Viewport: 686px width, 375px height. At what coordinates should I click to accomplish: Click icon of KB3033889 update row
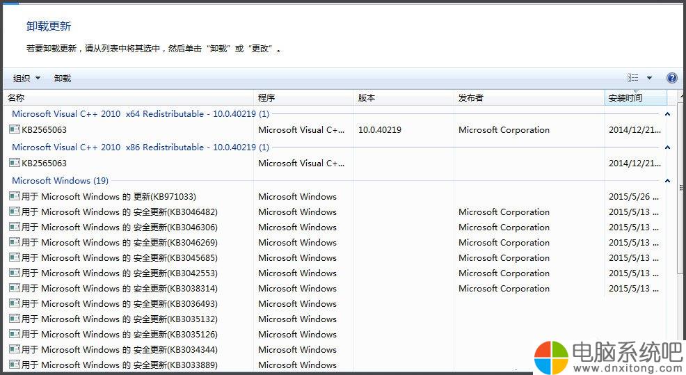click(x=15, y=365)
